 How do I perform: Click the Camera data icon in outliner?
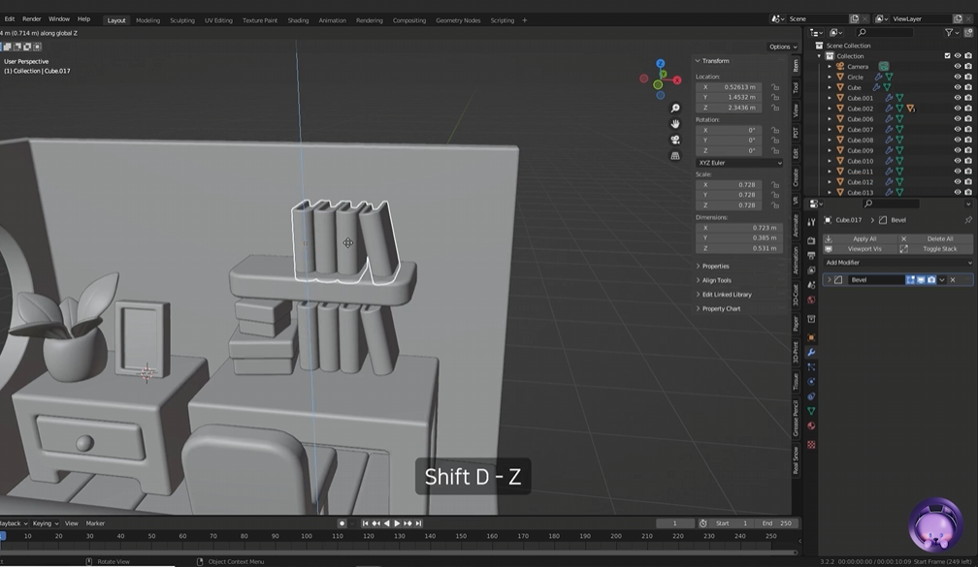[x=884, y=66]
